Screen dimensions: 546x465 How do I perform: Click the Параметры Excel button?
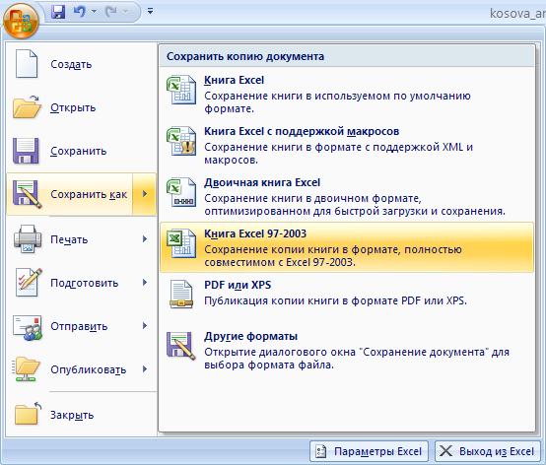point(369,451)
